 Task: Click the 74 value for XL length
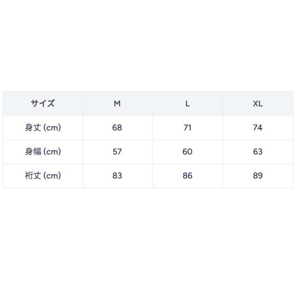tap(258, 128)
